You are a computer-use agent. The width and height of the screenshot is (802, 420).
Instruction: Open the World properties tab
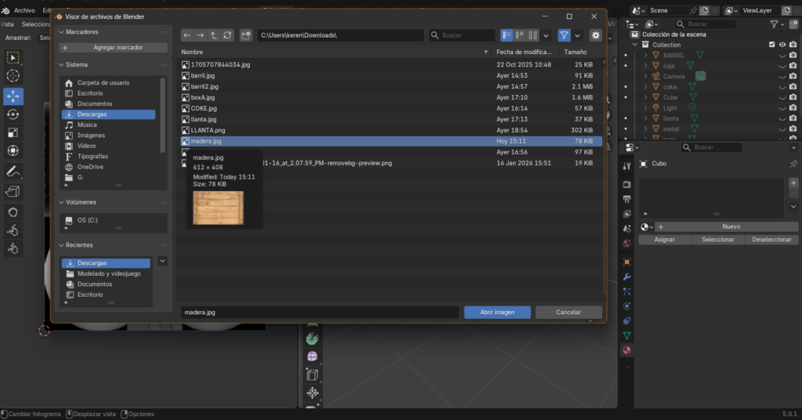(x=627, y=244)
